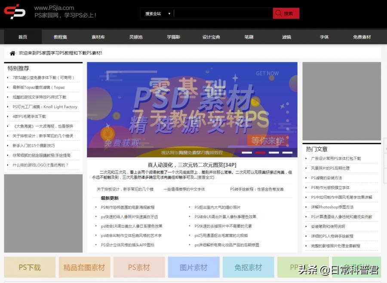Click the home icon before the welcome message
The height and width of the screenshot is (283, 387).
point(12,53)
